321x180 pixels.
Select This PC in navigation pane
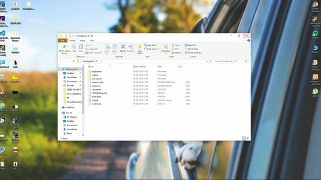click(67, 113)
